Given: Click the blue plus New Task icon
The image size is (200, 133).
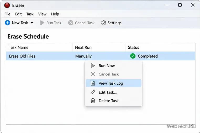Looking at the screenshot, I should point(7,23).
